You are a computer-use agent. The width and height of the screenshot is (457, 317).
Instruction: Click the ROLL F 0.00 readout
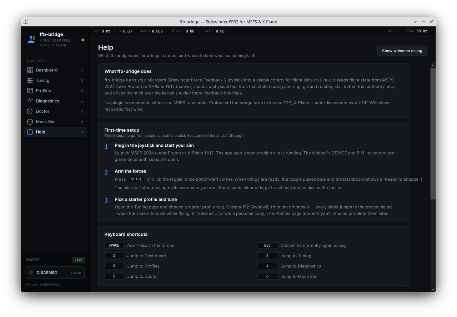point(214,31)
